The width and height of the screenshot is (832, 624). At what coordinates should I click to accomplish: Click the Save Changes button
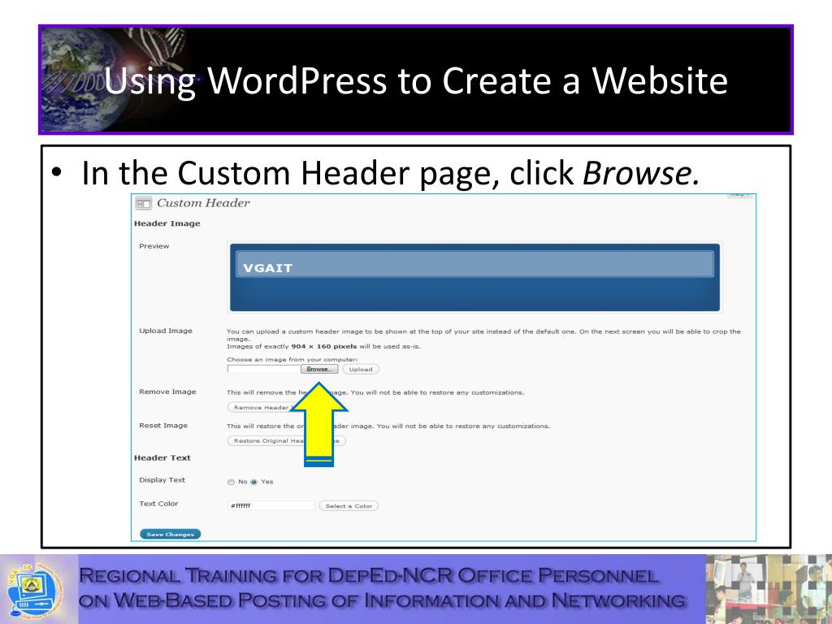(x=171, y=535)
